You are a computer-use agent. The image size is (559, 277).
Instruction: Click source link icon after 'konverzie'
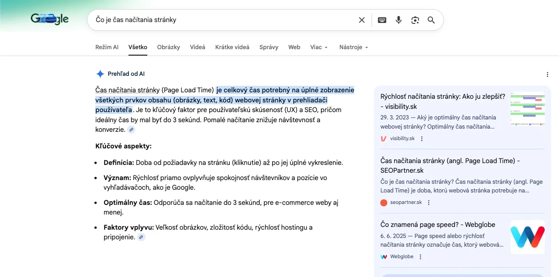tap(131, 130)
